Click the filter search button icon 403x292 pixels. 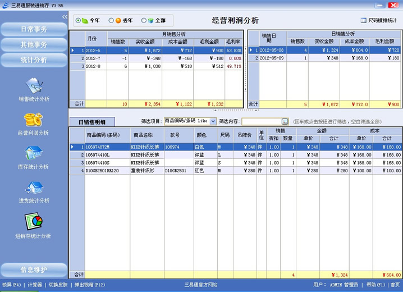[285, 121]
